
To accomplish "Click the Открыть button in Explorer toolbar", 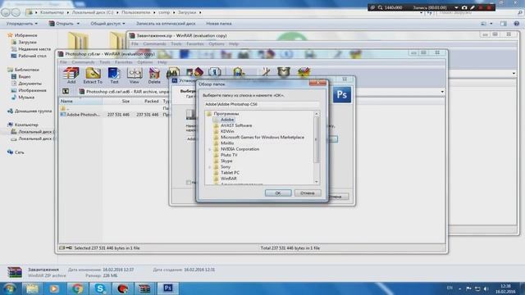I will (x=62, y=24).
